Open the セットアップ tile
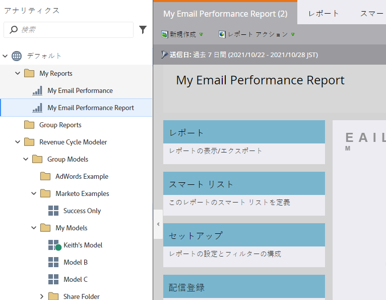Viewport: 386px width, 300px height. pyautogui.click(x=244, y=245)
